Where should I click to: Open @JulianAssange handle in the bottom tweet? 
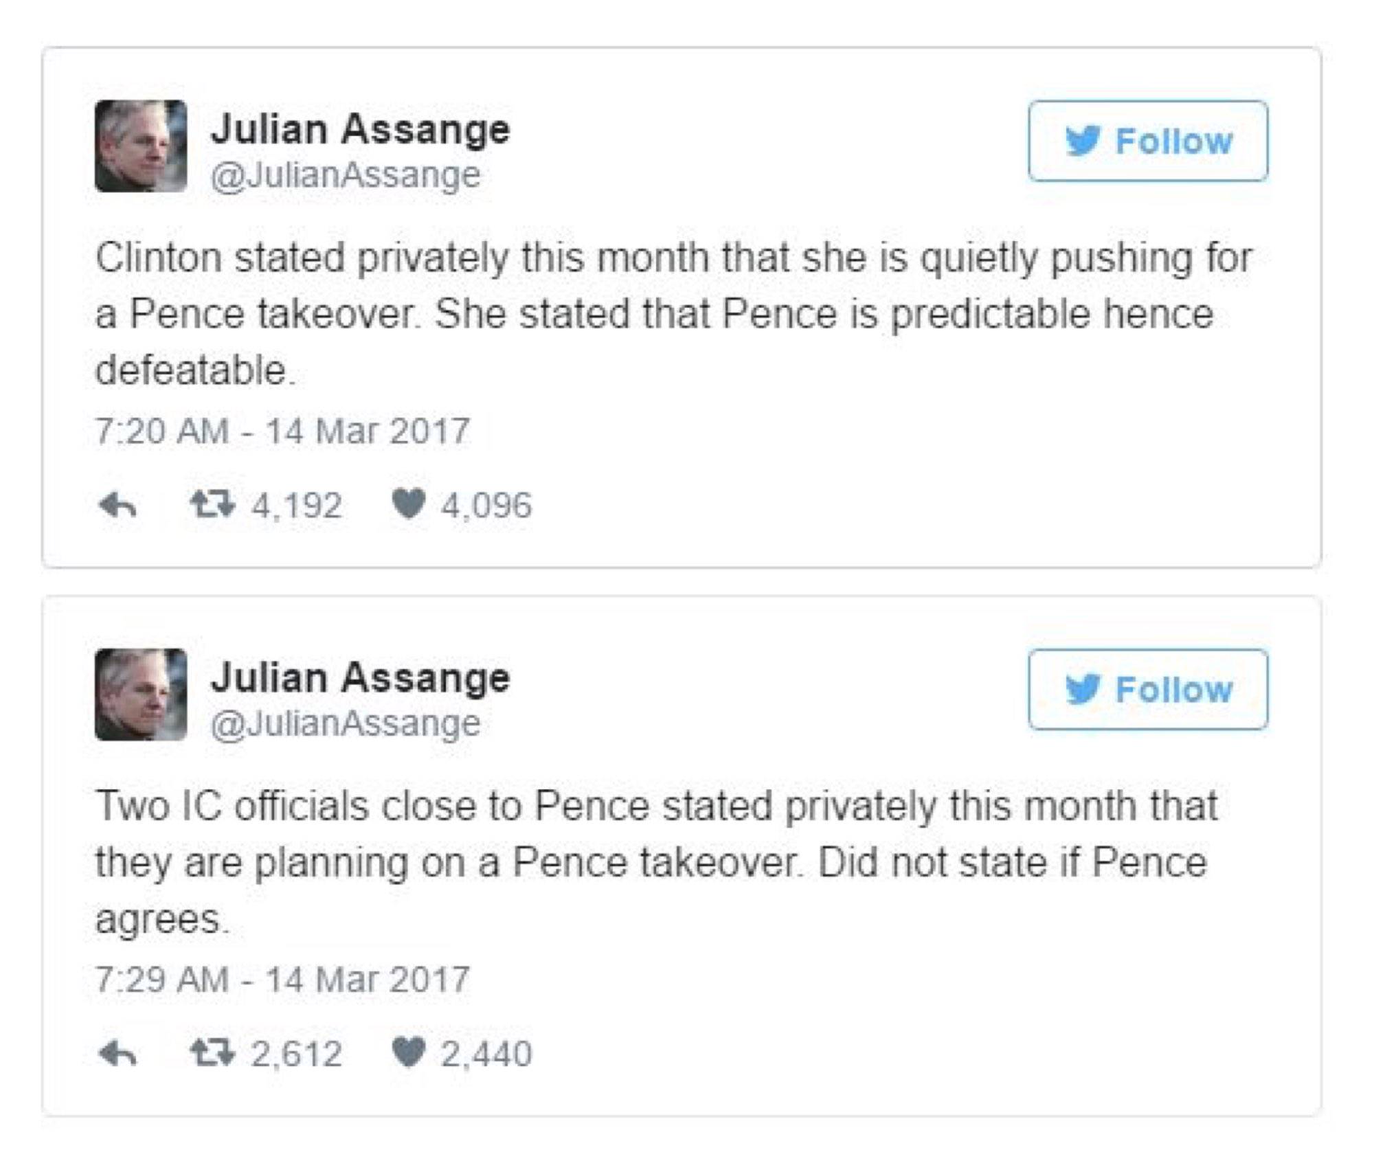[345, 723]
